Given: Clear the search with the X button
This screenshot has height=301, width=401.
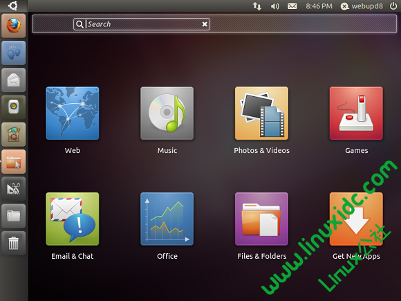Looking at the screenshot, I should click(x=205, y=24).
